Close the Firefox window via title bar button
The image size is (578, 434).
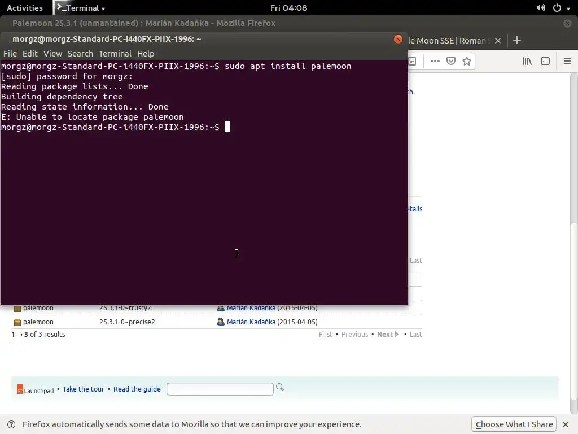coord(567,23)
